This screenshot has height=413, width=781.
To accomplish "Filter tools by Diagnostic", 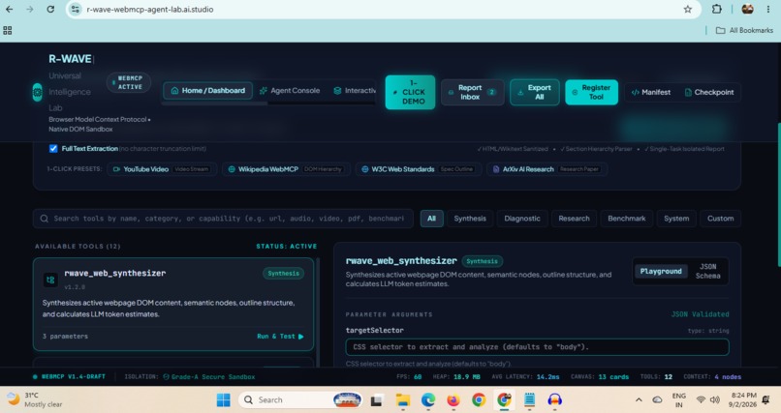I will pos(522,219).
